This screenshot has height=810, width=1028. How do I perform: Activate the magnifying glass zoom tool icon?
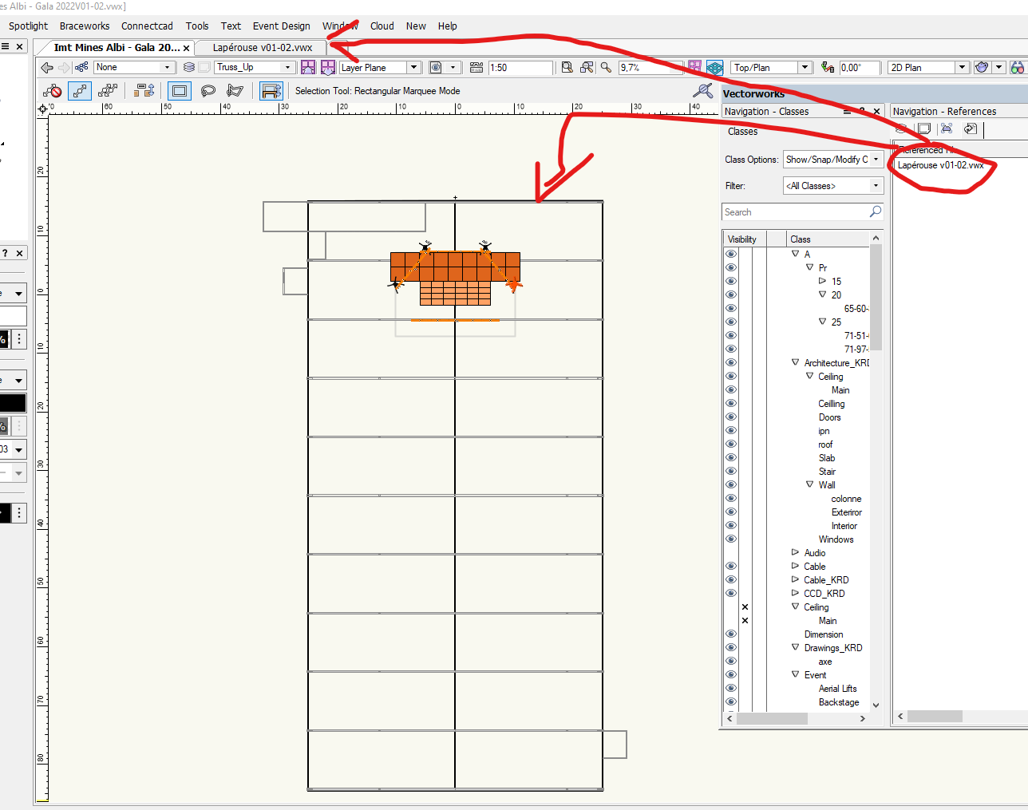[606, 67]
